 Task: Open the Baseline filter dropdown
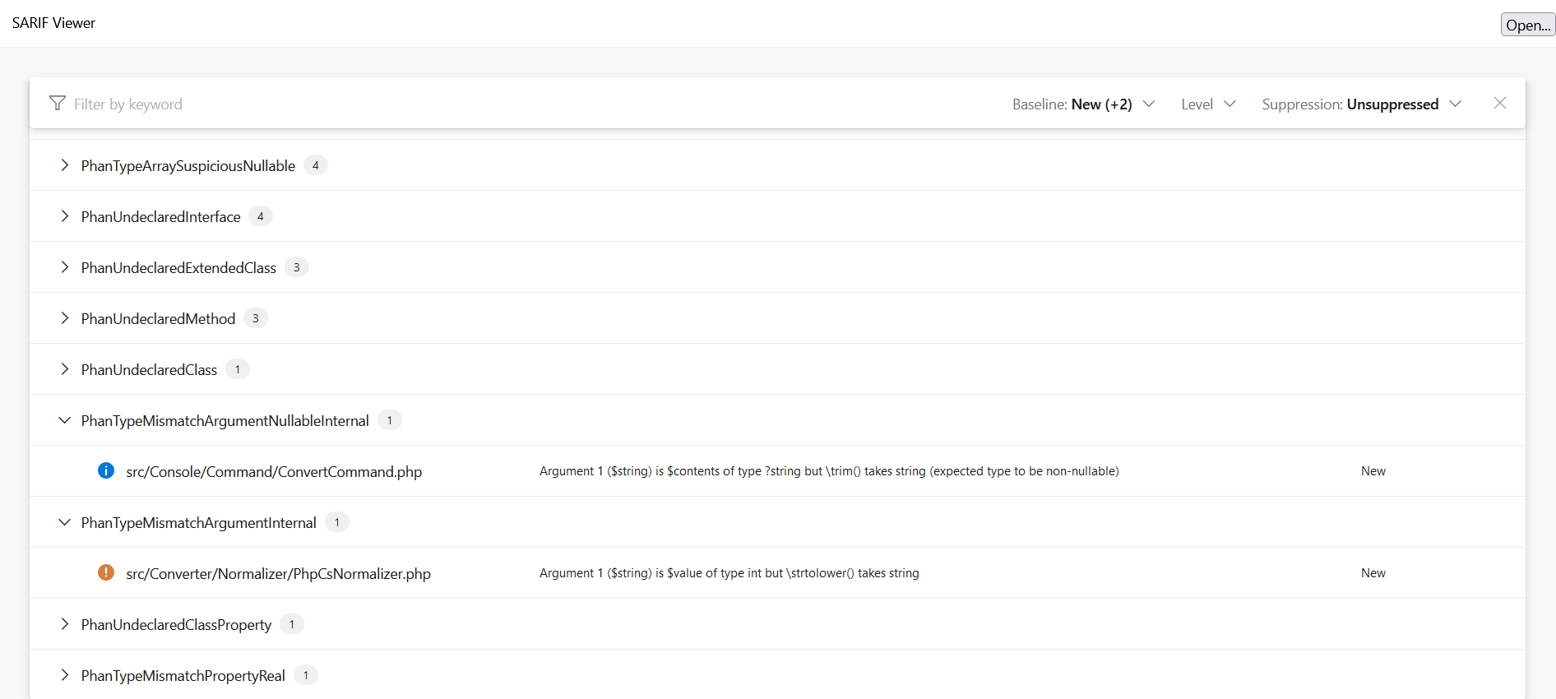click(1083, 104)
